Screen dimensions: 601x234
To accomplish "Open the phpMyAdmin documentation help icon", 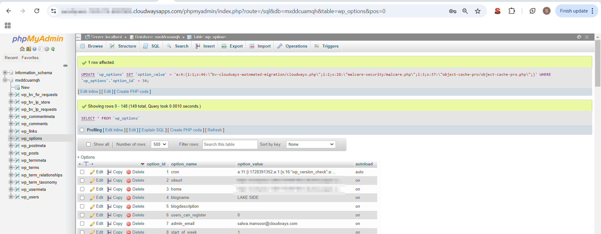I will [x=34, y=49].
